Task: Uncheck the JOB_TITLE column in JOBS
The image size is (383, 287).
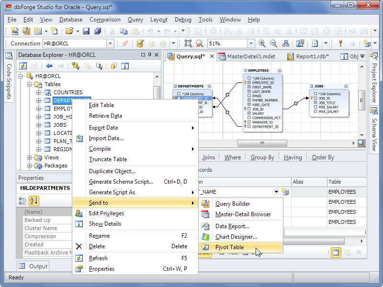Action: [x=315, y=103]
